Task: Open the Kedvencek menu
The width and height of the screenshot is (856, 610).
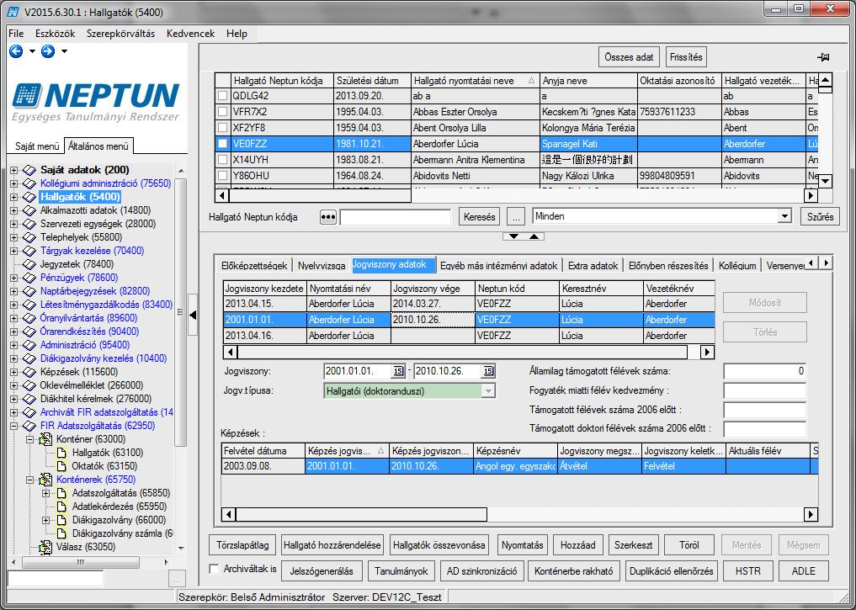Action: coord(190,34)
